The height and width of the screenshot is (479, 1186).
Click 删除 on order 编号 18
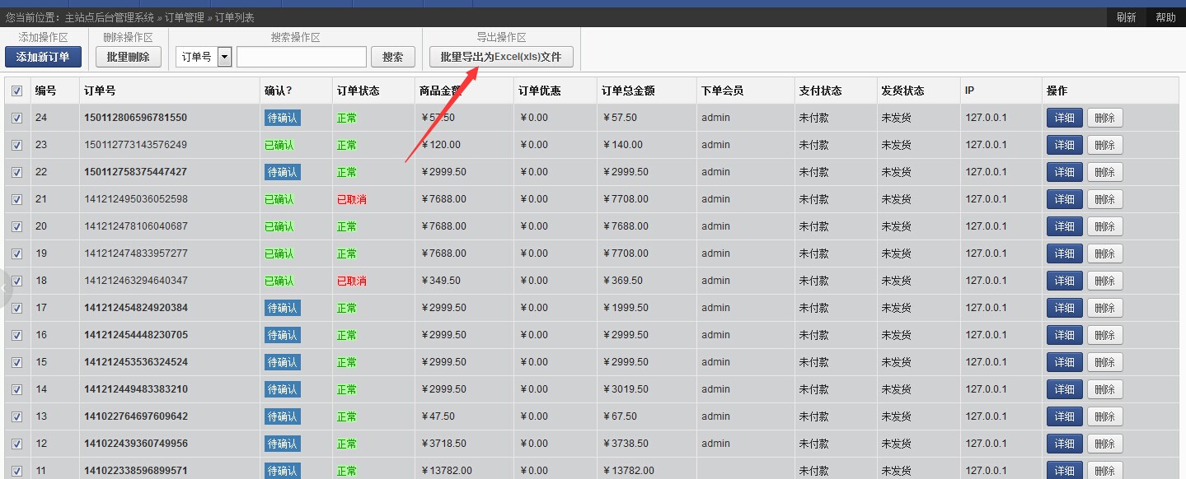click(1104, 280)
